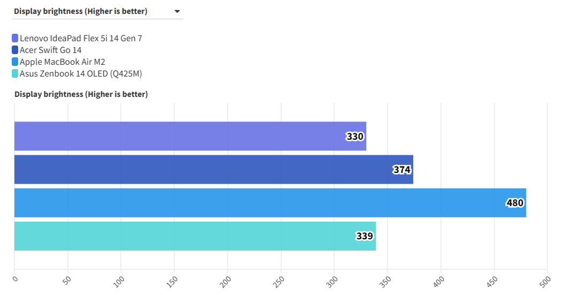The image size is (564, 295).
Task: Click the 330 value label
Action: click(x=355, y=137)
